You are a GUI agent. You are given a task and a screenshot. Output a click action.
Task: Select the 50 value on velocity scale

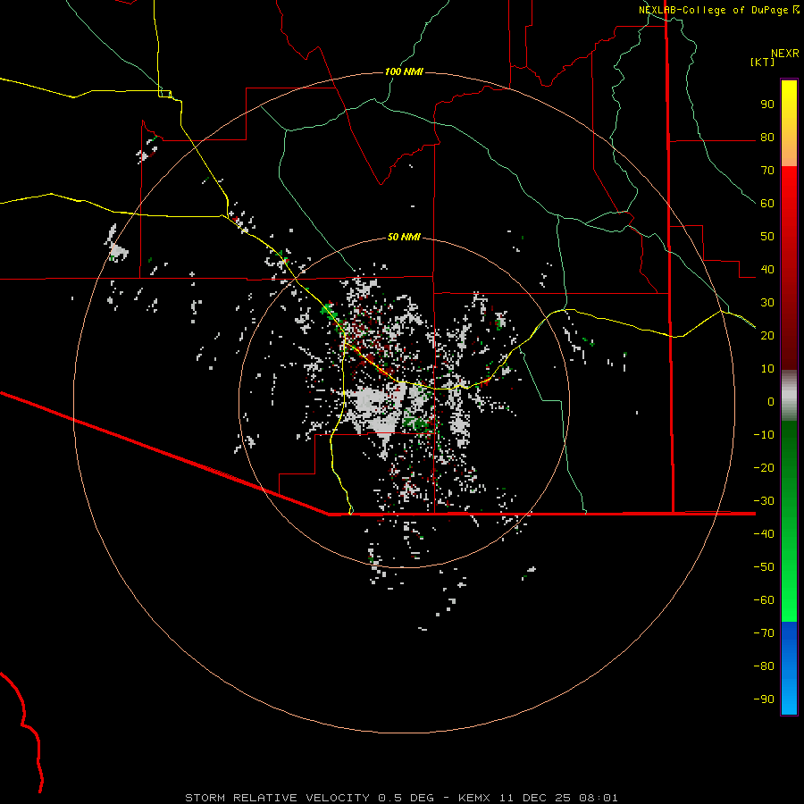click(x=767, y=237)
